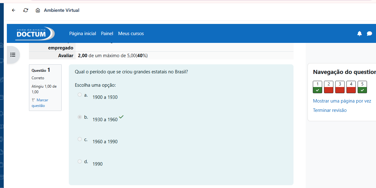Select option b. 1930 a 1960
The width and height of the screenshot is (376, 188).
coord(80,117)
